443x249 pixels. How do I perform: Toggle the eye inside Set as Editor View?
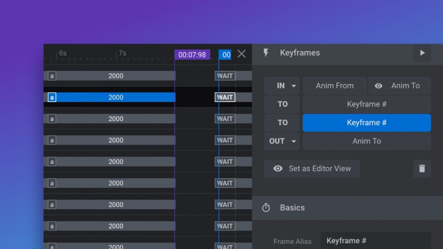click(x=278, y=169)
